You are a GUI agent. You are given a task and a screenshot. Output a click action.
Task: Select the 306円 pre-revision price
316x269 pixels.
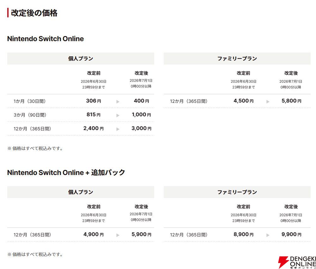tap(94, 101)
